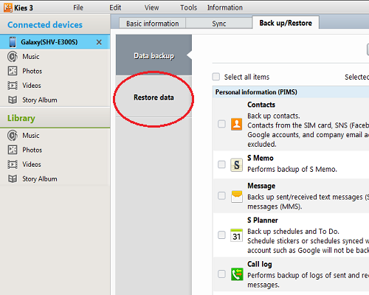Open the Edit menu
The width and height of the screenshot is (369, 295).
[115, 7]
